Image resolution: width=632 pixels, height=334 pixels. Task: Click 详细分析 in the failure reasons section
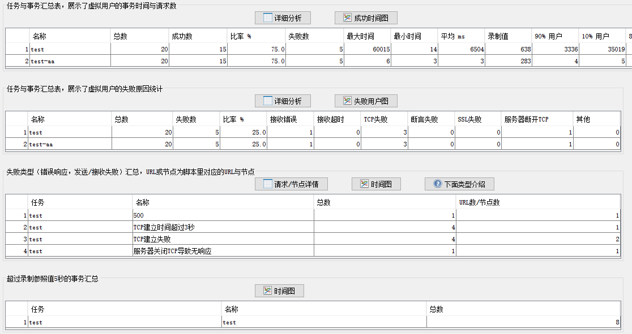283,101
